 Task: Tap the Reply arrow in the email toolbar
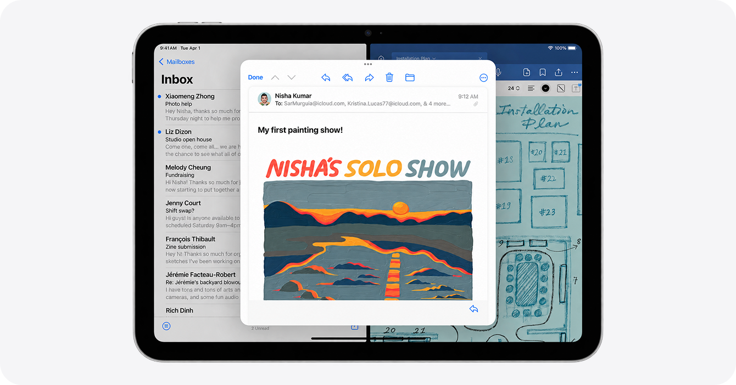(x=326, y=78)
